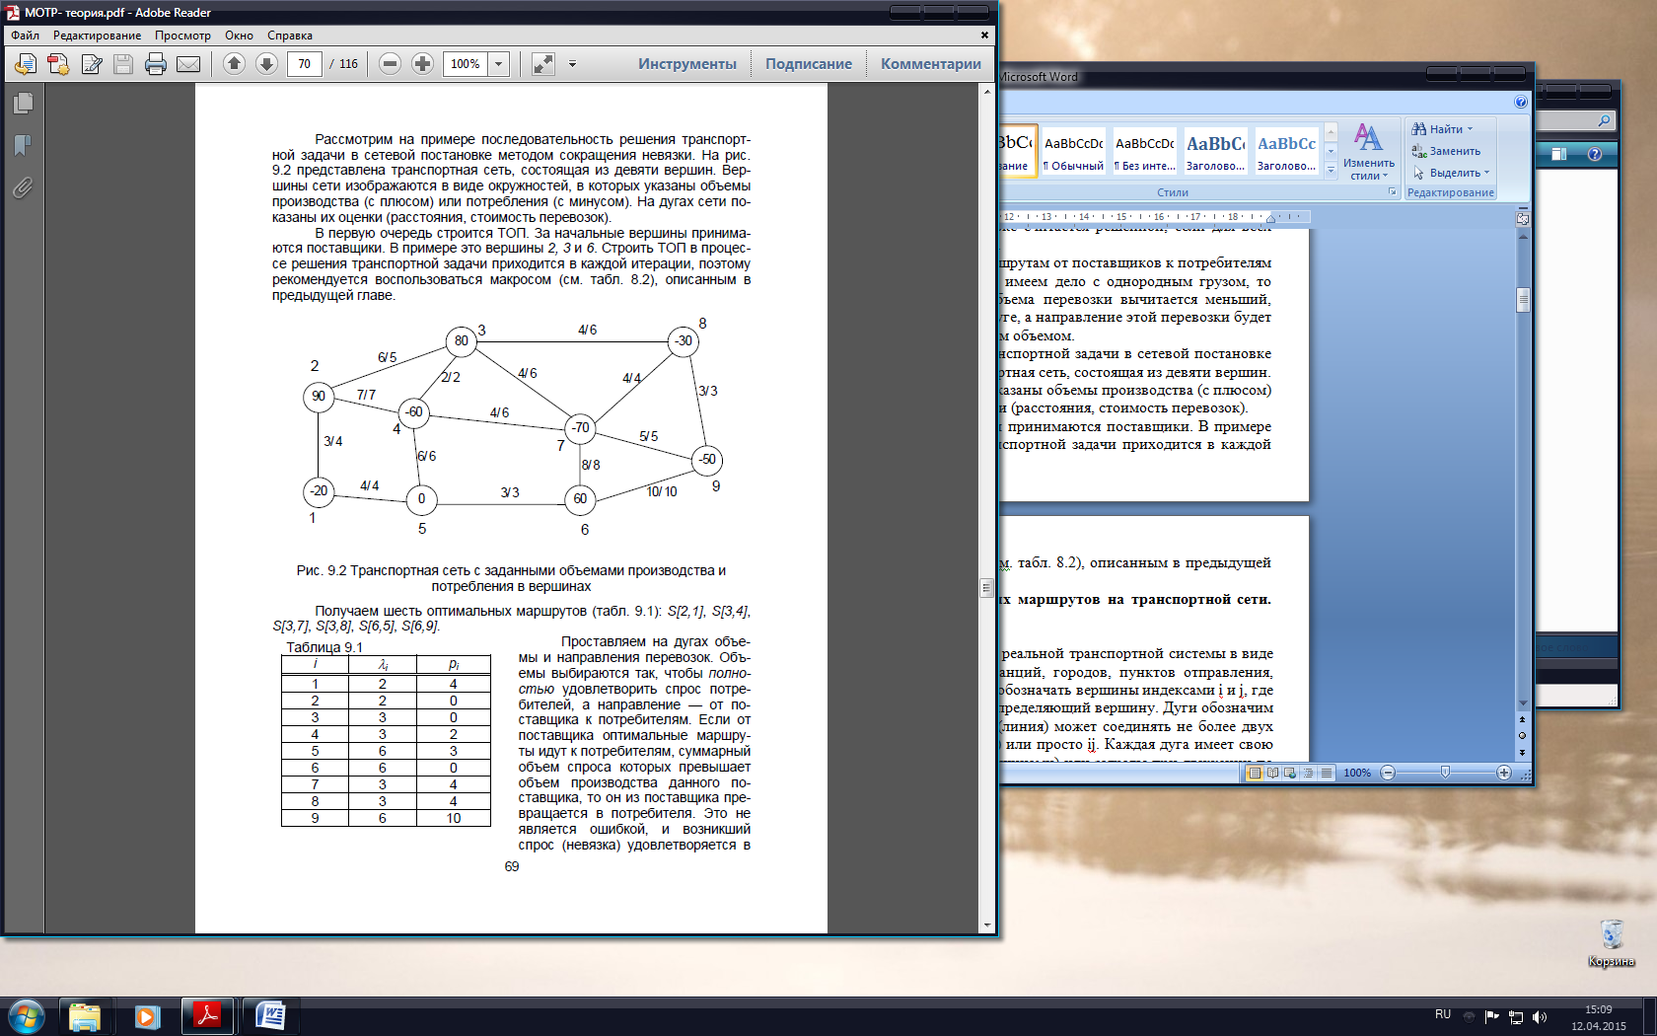Screen dimensions: 1657x1036
Task: Open the Просмотр menu
Action: [x=182, y=36]
